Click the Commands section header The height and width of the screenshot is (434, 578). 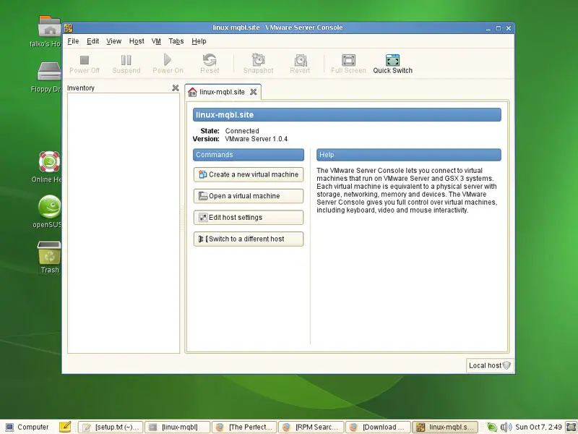pyautogui.click(x=249, y=155)
